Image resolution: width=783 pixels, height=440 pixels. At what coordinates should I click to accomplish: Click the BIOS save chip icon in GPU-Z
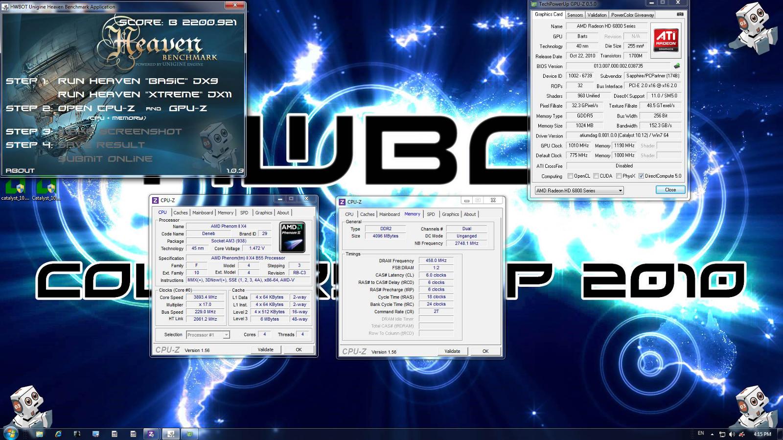(x=677, y=66)
